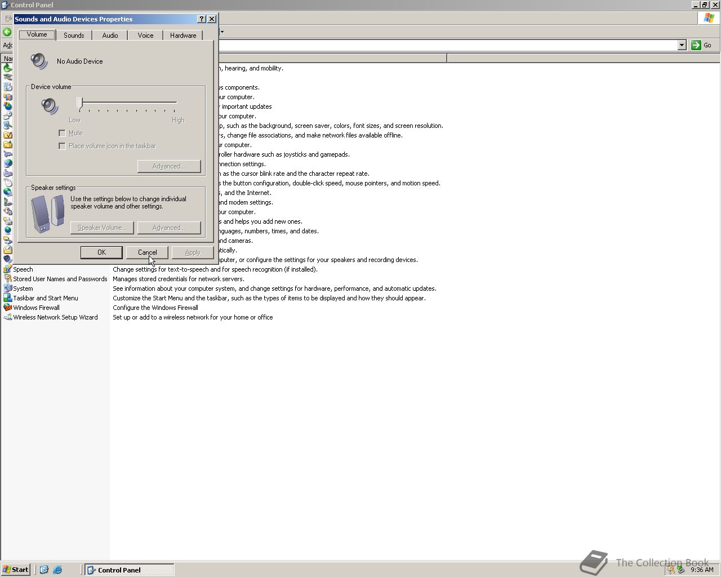Click the 'Configure the Windows Firewall' description
This screenshot has width=721, height=577.
click(x=155, y=308)
